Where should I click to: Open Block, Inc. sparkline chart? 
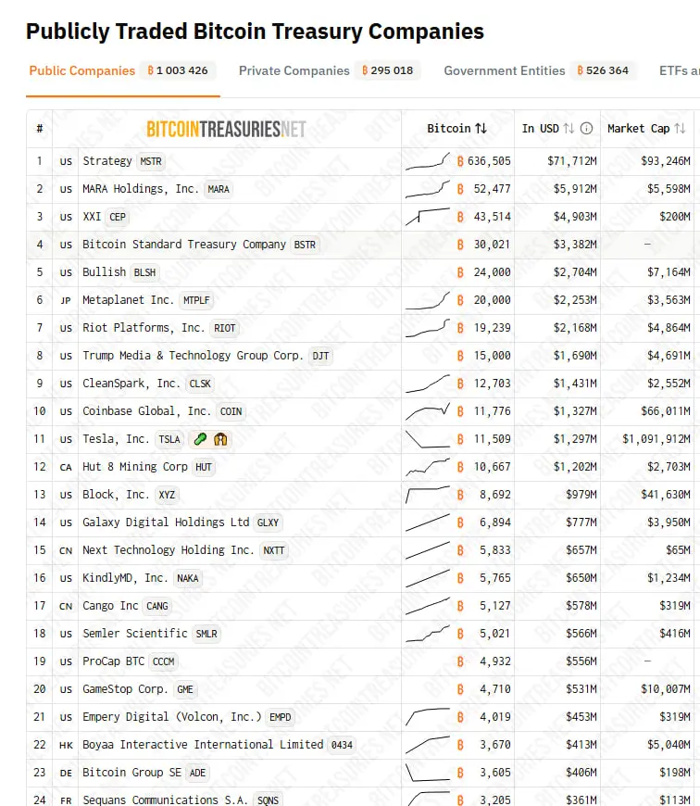427,495
